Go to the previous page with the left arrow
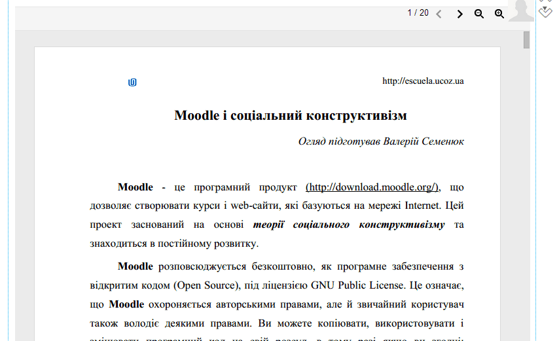Viewport: 559px width, 341px height. (x=439, y=14)
